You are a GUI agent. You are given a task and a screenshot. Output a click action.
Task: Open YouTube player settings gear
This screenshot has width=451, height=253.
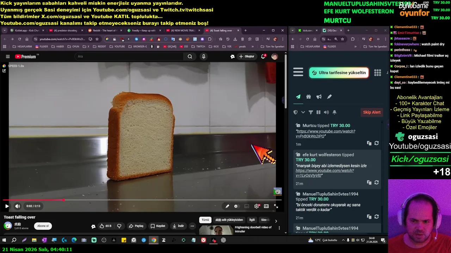coord(257,206)
